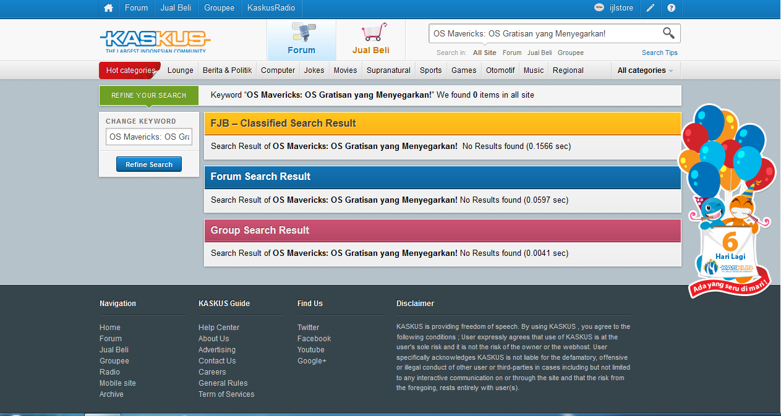The image size is (781, 416).
Task: Open the Contact Us link
Action: coord(217,361)
